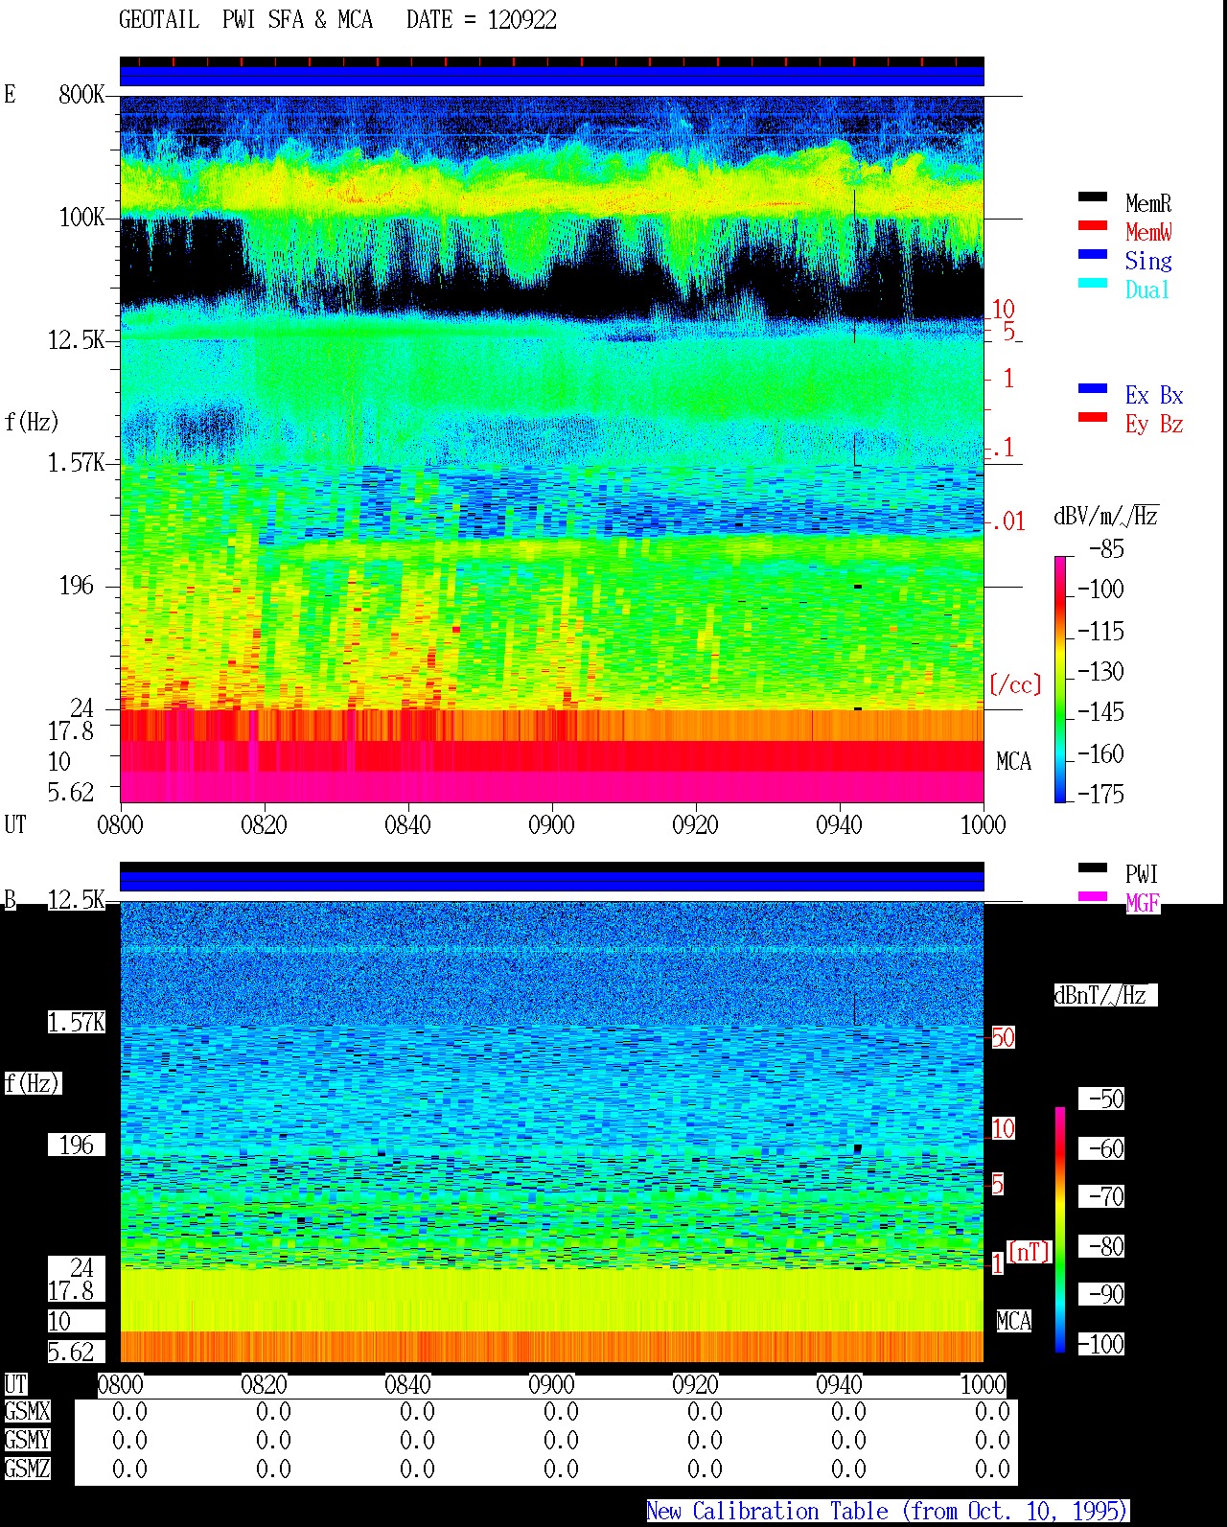Click the dBnT/√Hz magnetic color scale bar
The height and width of the screenshot is (1527, 1227).
[x=1060, y=1230]
